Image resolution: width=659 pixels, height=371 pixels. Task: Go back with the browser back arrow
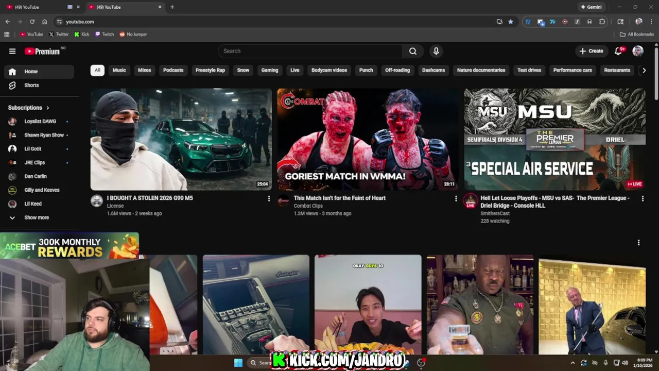point(7,22)
